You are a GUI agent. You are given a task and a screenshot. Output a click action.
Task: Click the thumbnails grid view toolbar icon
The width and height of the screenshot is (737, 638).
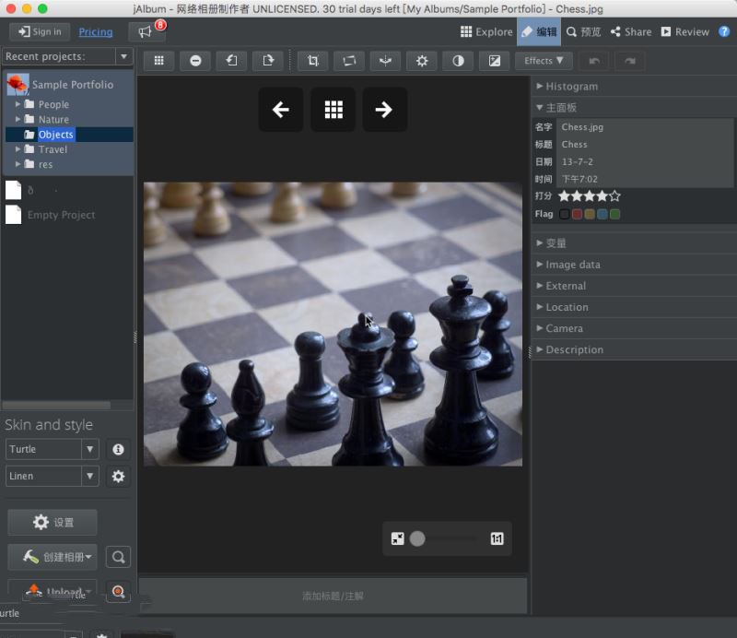[x=158, y=61]
